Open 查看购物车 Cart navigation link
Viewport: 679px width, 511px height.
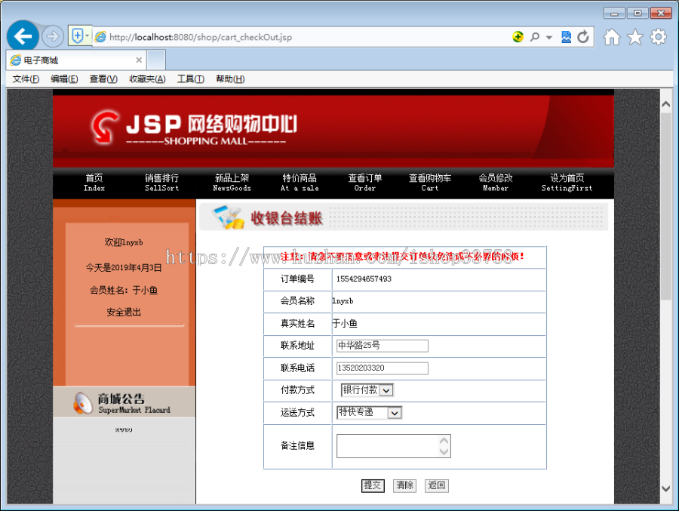[430, 183]
